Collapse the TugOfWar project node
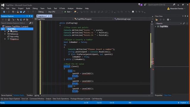 point(3,29)
